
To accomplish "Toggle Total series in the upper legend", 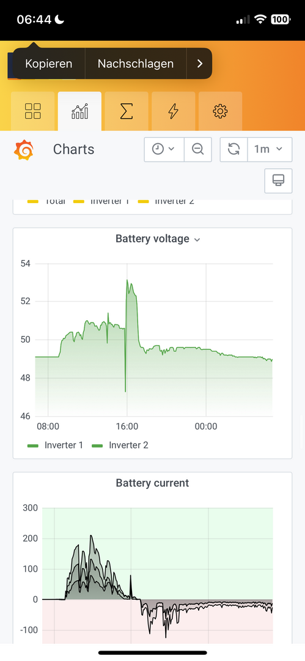I will tap(46, 201).
